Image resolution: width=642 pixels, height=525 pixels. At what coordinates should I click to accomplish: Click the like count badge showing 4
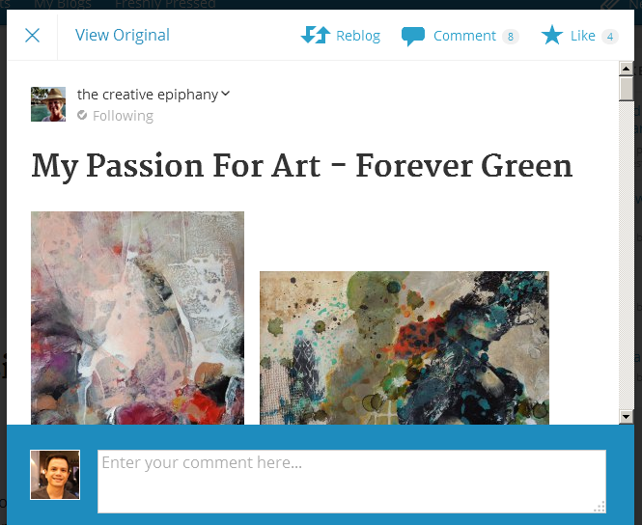pyautogui.click(x=609, y=37)
